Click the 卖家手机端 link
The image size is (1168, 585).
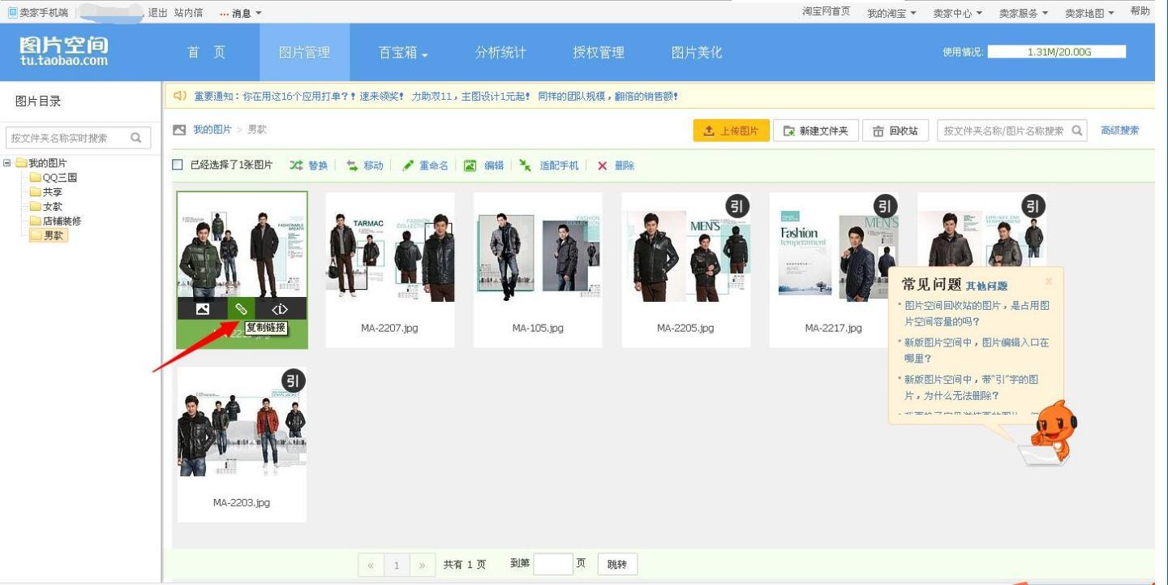coord(38,13)
